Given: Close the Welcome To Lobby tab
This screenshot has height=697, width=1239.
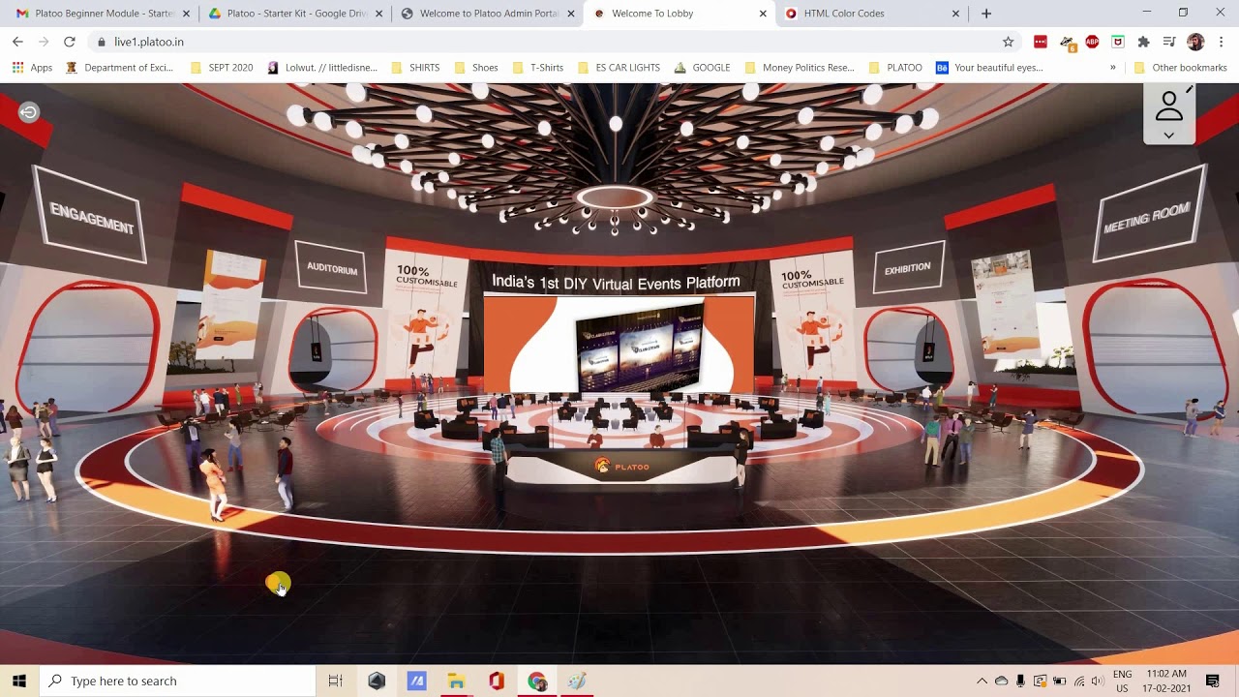Looking at the screenshot, I should click(x=763, y=14).
